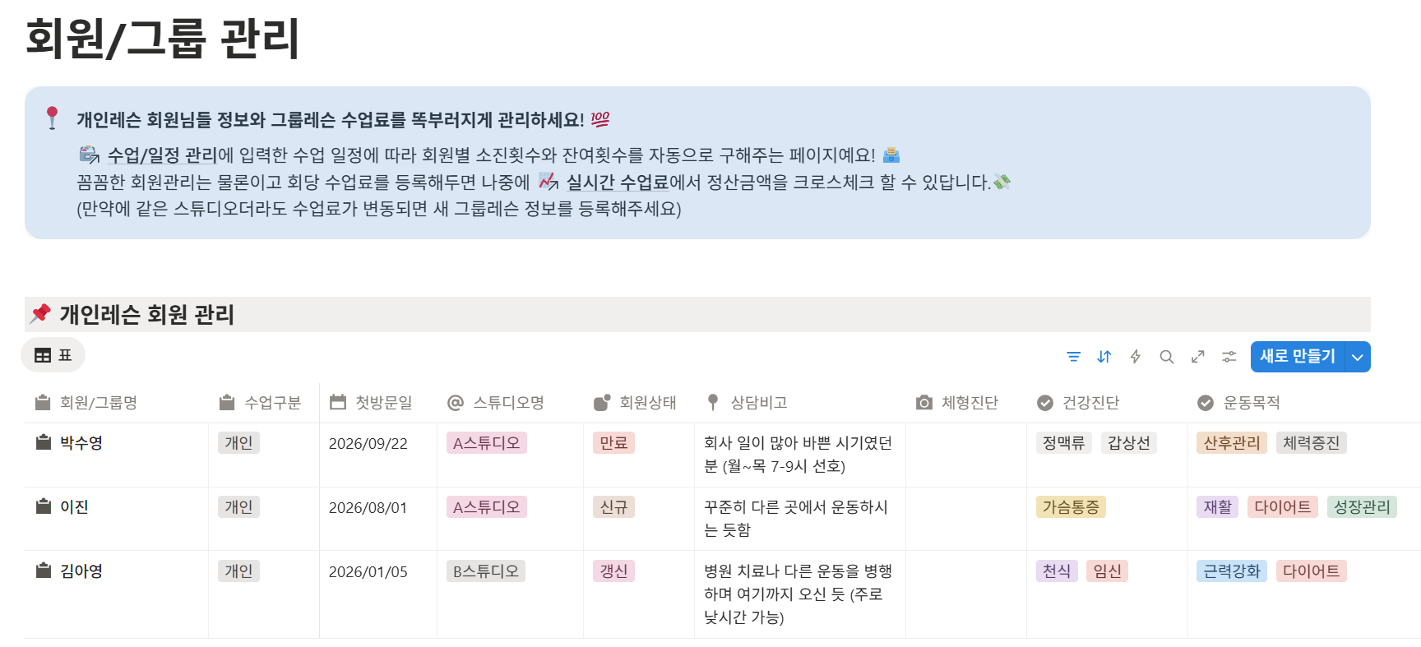Screen dimensions: 1421x647
Task: Open the 수업/일정 관리 link
Action: [x=161, y=155]
